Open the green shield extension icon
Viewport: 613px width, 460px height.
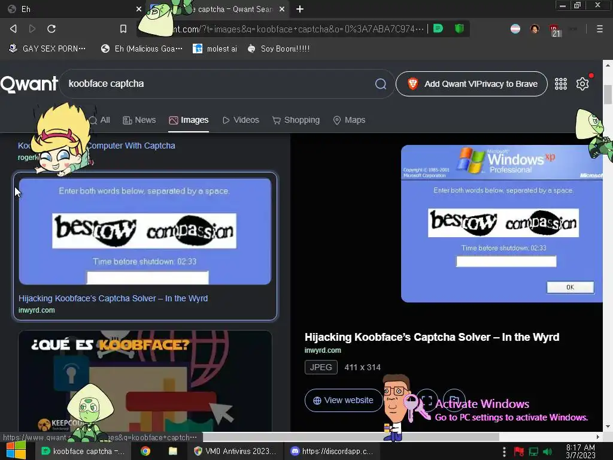point(459,29)
